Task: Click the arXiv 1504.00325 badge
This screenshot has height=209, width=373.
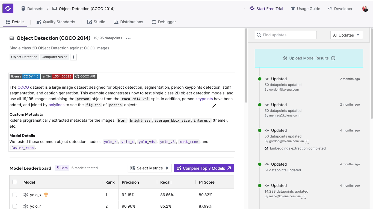Action: pos(57,76)
